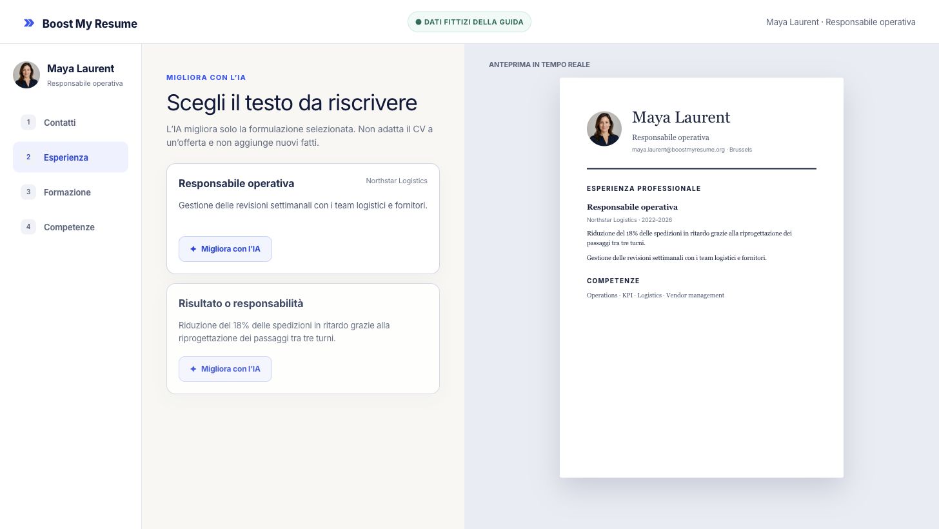This screenshot has height=529, width=939.
Task: Select the Risultato o responsabilità card heading
Action: click(241, 303)
